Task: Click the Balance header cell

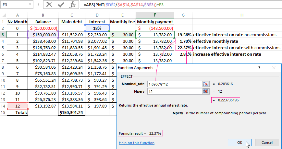Action: [x=43, y=22]
